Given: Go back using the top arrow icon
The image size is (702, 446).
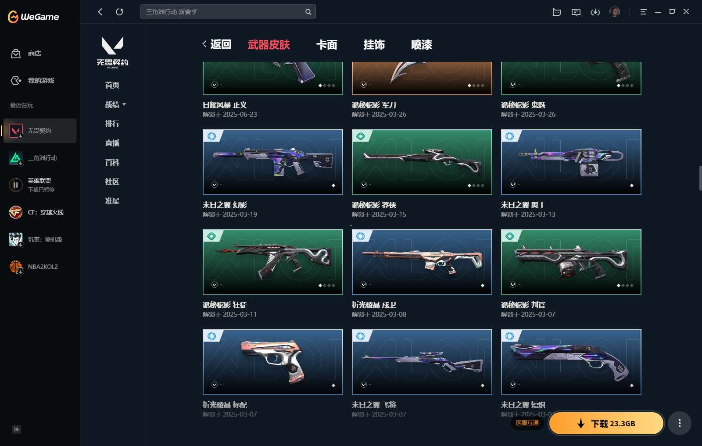Looking at the screenshot, I should tap(100, 12).
